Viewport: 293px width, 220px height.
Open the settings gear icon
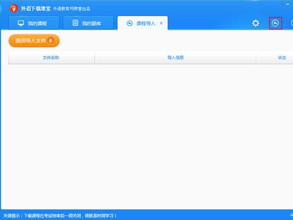[256, 23]
